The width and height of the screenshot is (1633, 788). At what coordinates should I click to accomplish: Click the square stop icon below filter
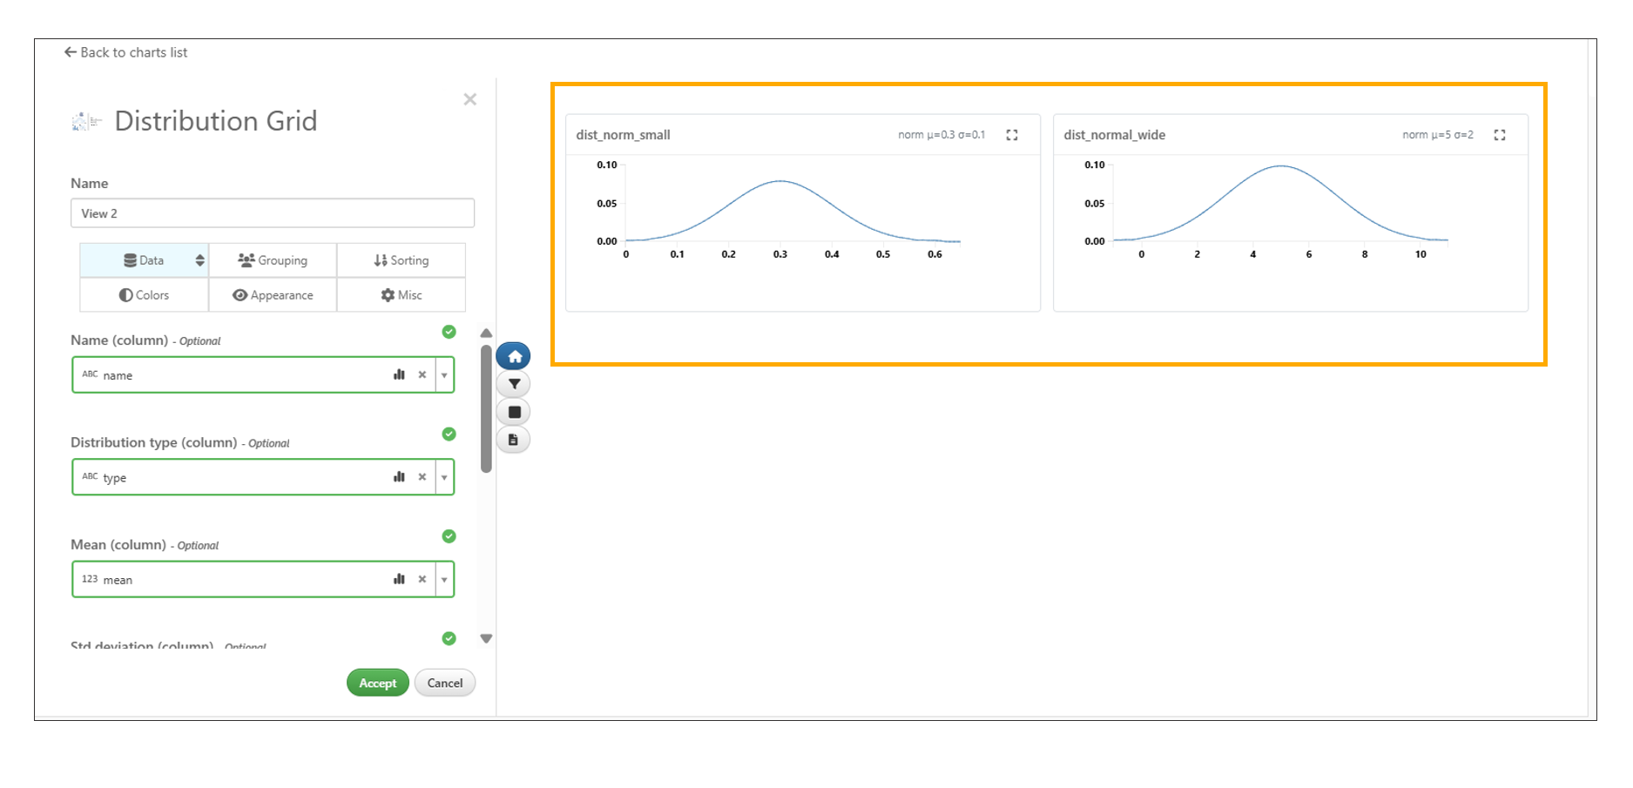[514, 412]
